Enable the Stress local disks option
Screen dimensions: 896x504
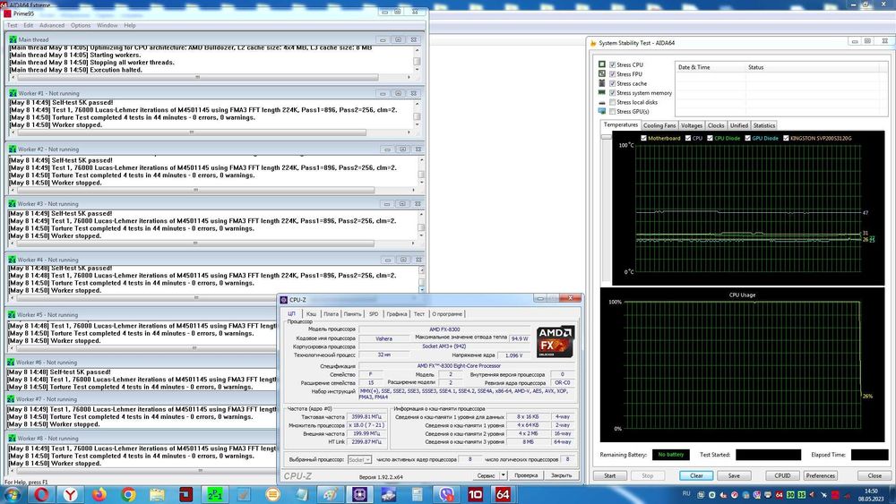pos(612,102)
